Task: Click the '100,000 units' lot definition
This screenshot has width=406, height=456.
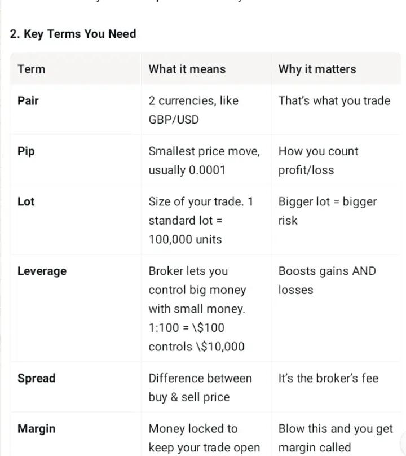Action: click(185, 239)
